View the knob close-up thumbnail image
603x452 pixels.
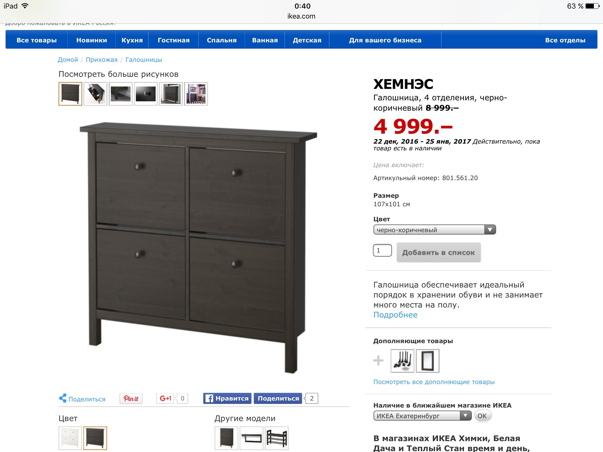click(145, 94)
